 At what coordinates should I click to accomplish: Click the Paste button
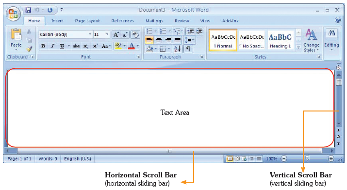16,39
